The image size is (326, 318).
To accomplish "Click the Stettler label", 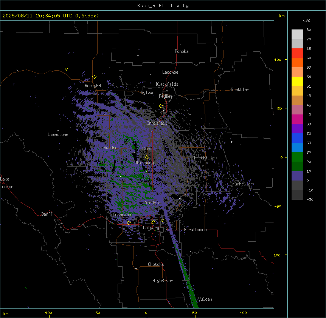I will coord(240,90).
